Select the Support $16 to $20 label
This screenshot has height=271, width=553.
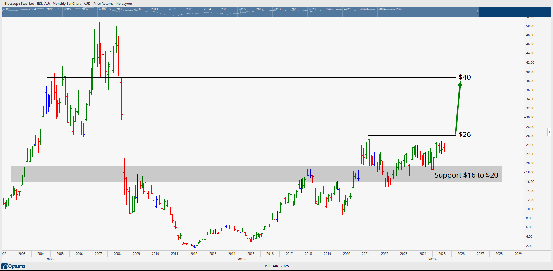(x=466, y=175)
